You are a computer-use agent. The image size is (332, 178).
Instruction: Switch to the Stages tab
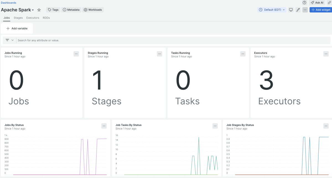[18, 18]
